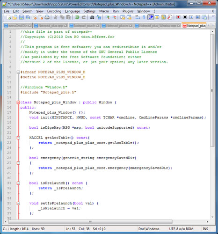Image resolution: width=218 pixels, height=234 pixels.
Task: Toggle synchronize horizontal scrolling
Action: (x=129, y=17)
